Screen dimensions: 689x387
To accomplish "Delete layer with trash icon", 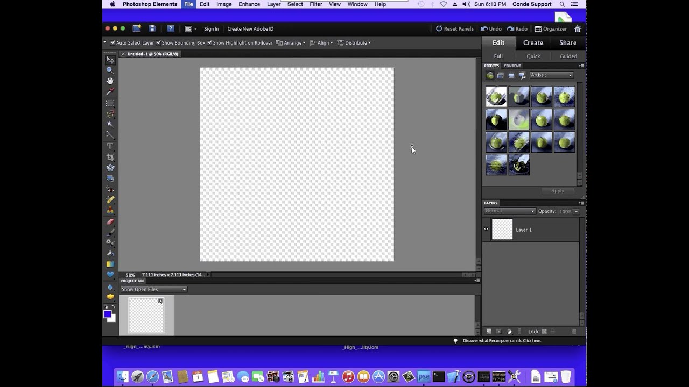I will click(x=574, y=332).
